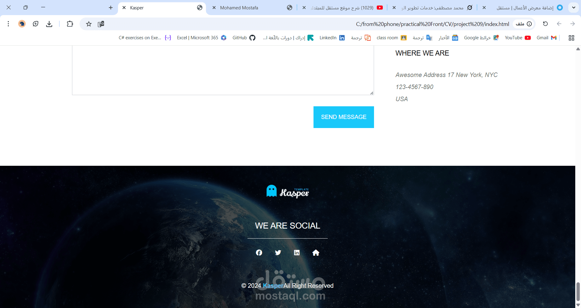The image size is (581, 308).
Task: Close the Mohamed Mostafa tab
Action: 214,8
